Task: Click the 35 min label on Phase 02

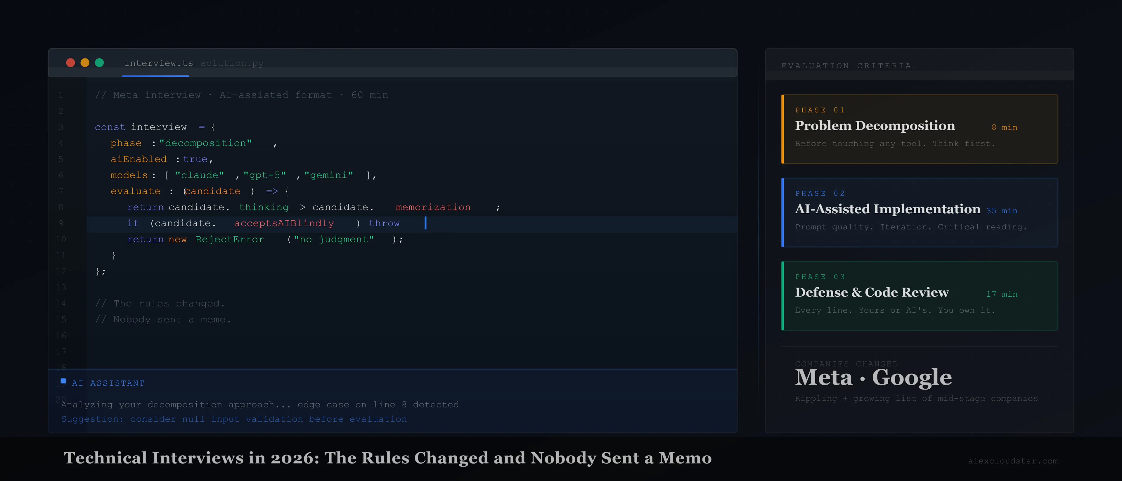Action: point(1002,211)
